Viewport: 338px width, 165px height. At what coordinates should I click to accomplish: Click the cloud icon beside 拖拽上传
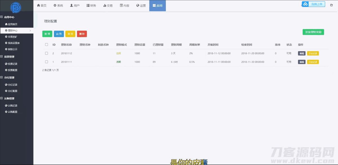coord(305,4)
